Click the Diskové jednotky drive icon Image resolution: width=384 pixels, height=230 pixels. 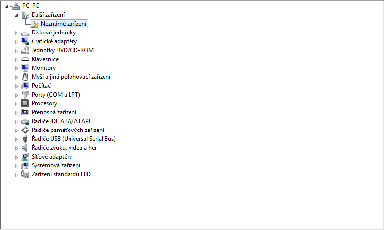(x=25, y=33)
